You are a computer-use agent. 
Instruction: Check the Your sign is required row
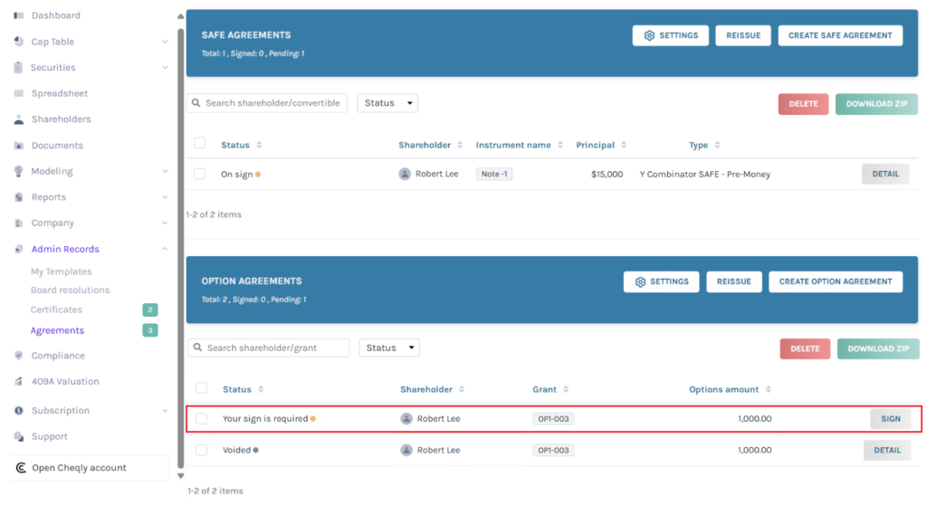(x=202, y=419)
